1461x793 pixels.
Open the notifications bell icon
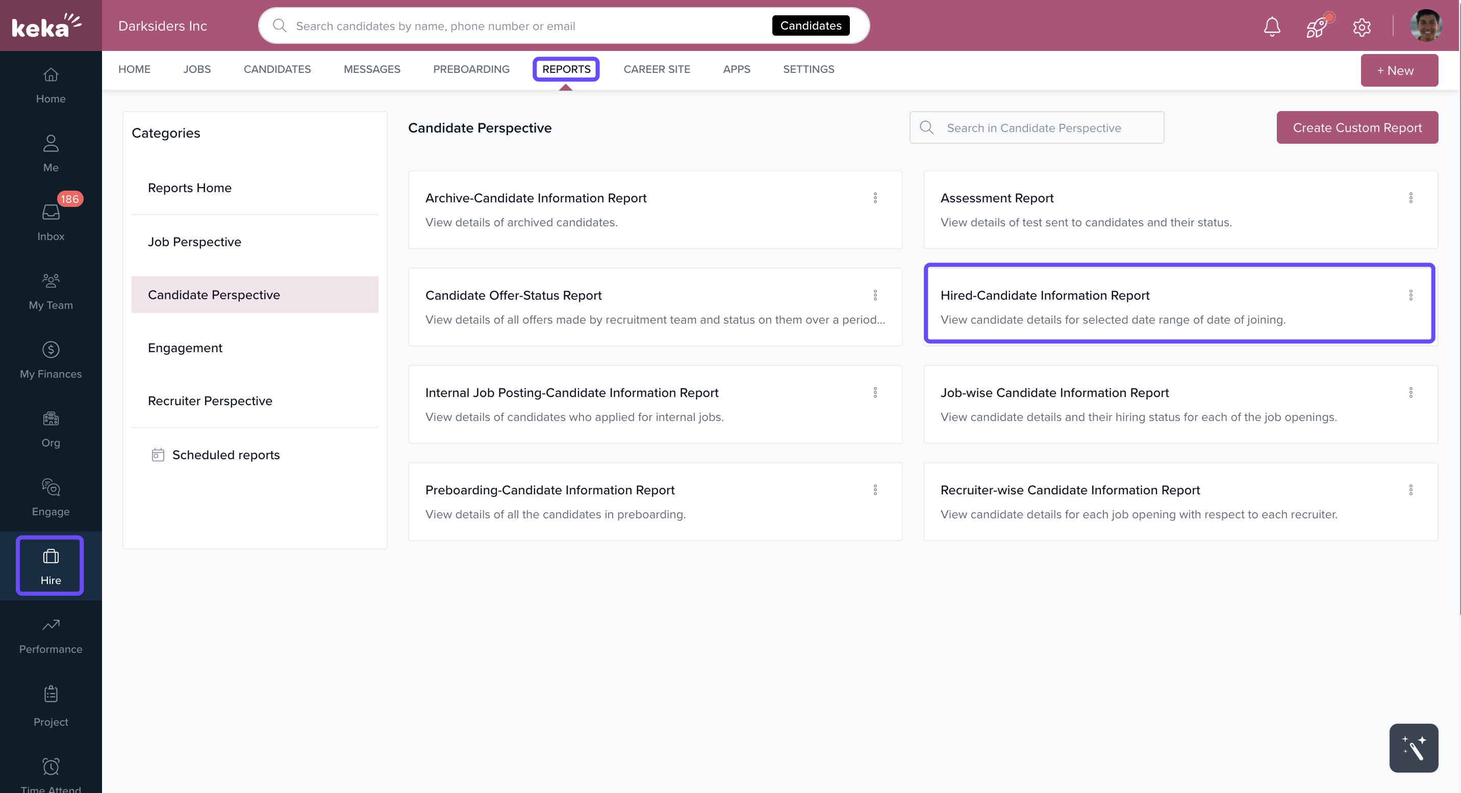(1272, 26)
